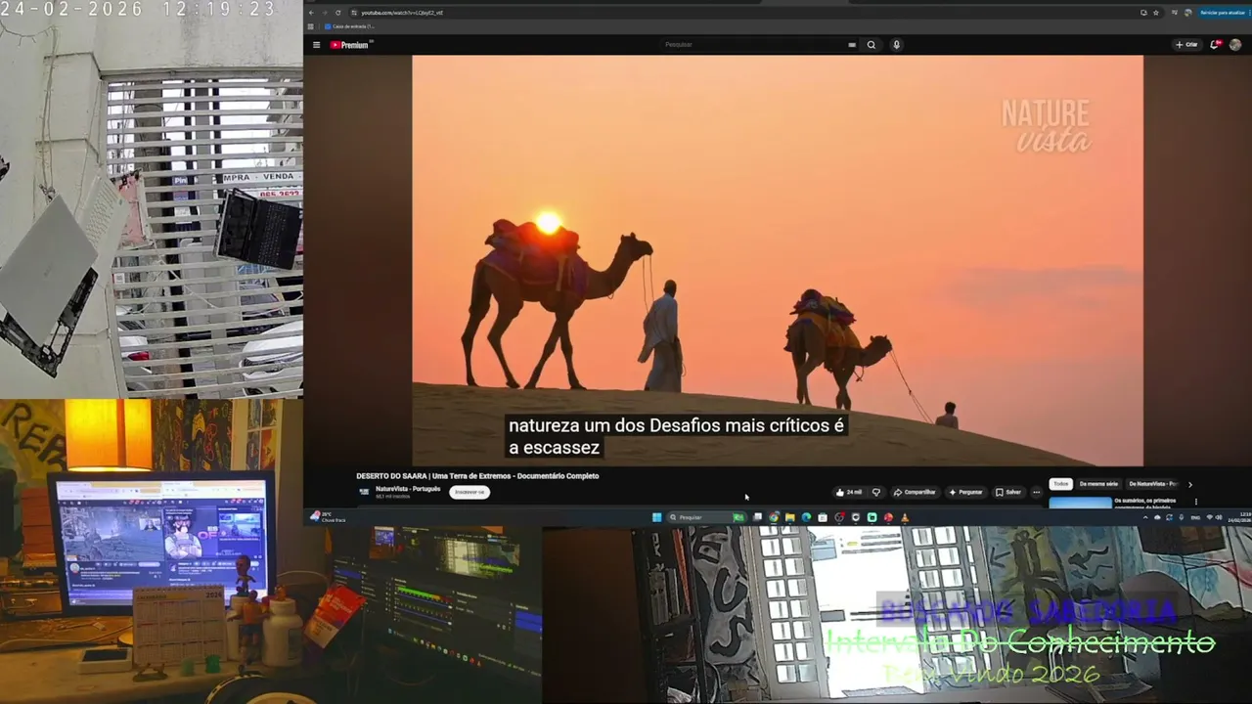The height and width of the screenshot is (704, 1252).
Task: Open Microsoft Store from the taskbar
Action: pyautogui.click(x=823, y=517)
